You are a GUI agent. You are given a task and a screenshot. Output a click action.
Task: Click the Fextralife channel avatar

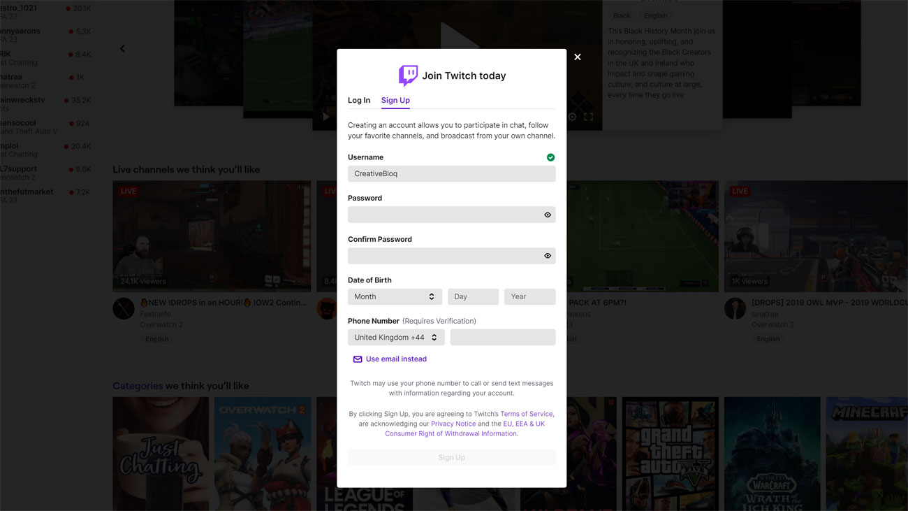pyautogui.click(x=124, y=308)
